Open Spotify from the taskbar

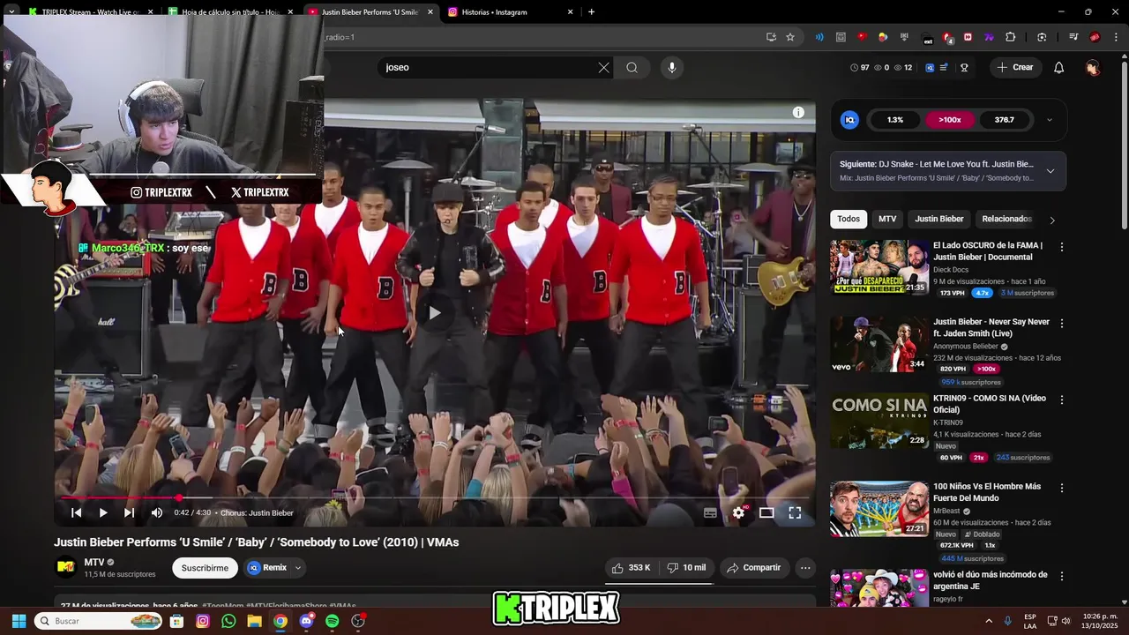(x=332, y=621)
